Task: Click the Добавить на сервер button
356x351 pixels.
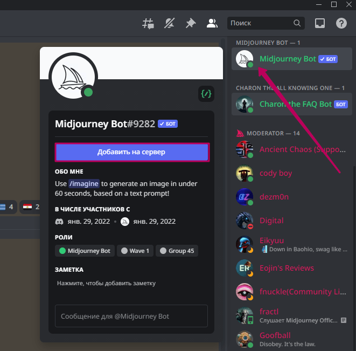Action: point(132,152)
